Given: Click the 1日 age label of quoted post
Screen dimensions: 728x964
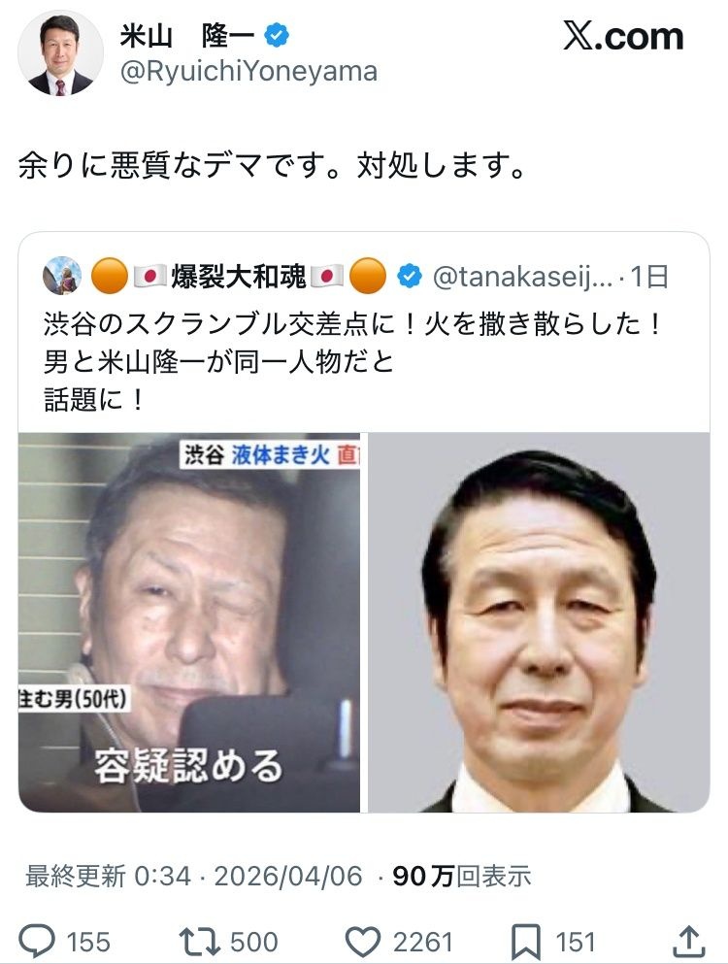Looking at the screenshot, I should coord(649,277).
